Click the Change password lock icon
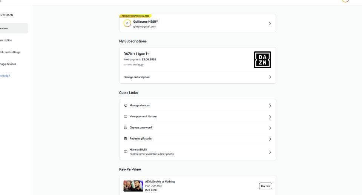The image size is (362, 195). click(x=125, y=127)
